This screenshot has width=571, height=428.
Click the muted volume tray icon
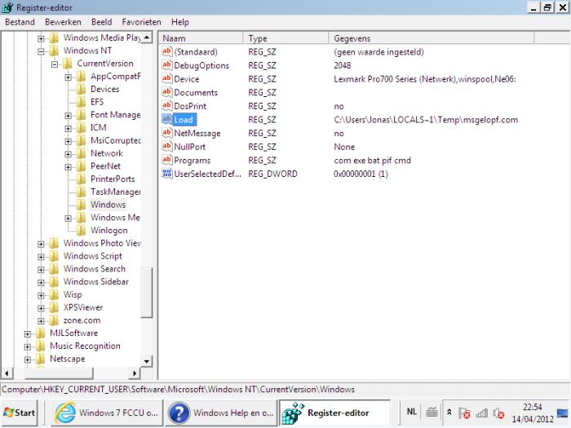pyautogui.click(x=498, y=413)
